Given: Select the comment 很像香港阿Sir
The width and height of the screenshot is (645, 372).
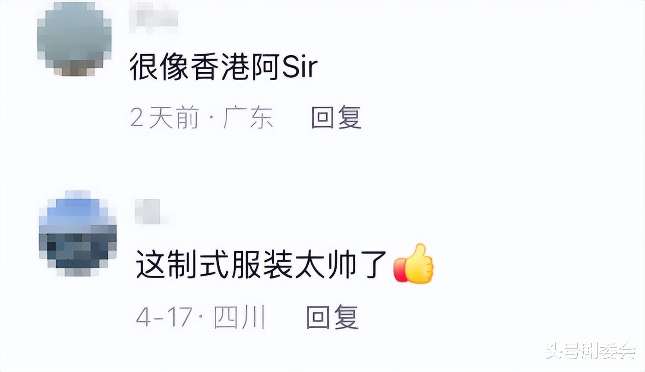Looking at the screenshot, I should (223, 67).
